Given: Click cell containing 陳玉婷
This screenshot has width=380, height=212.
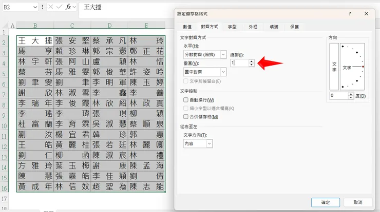Looking at the screenshot, I should coord(146,82).
